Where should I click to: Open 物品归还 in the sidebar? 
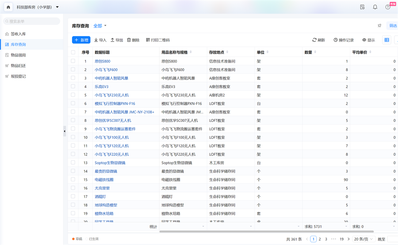32,66
